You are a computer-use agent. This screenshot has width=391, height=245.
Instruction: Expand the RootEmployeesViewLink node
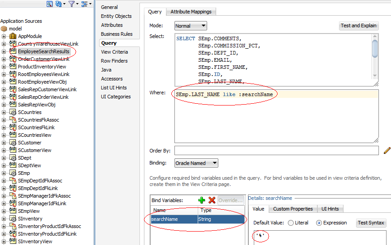click(x=4, y=74)
